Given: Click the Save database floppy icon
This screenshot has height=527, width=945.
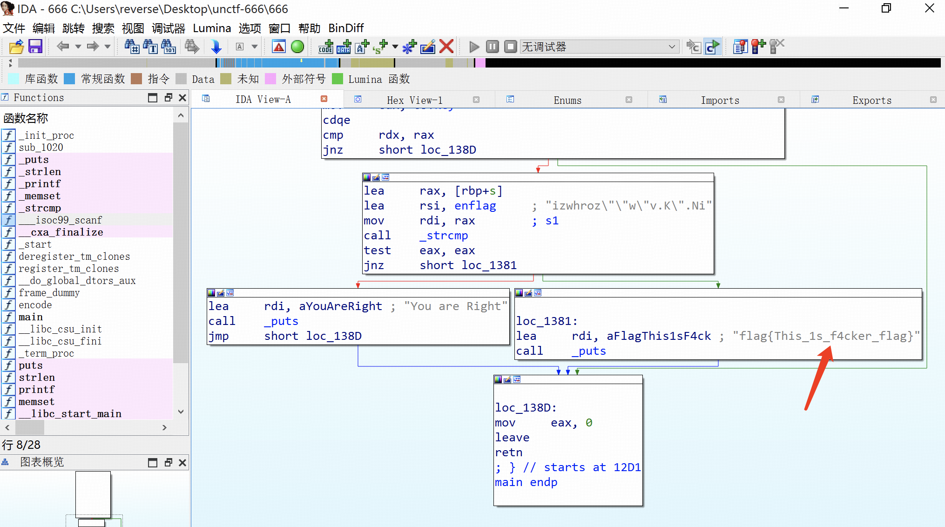Looking at the screenshot, I should [35, 47].
